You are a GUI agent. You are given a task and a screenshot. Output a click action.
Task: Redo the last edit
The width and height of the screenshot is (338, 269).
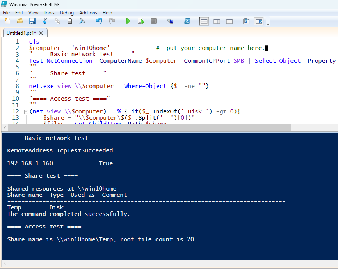(112, 21)
